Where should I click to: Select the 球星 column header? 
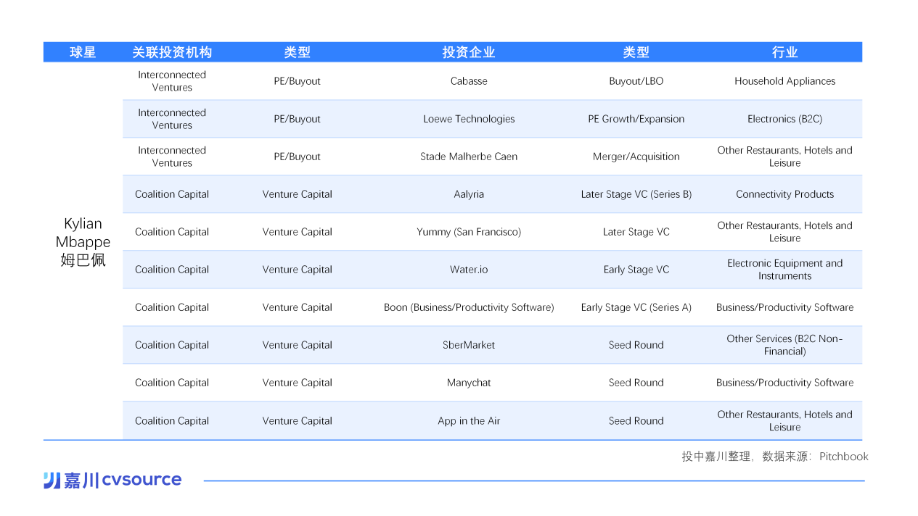83,52
